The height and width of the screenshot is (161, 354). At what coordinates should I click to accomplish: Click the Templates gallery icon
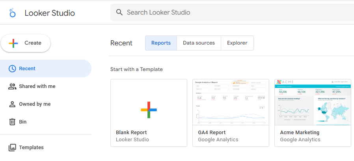point(12,148)
